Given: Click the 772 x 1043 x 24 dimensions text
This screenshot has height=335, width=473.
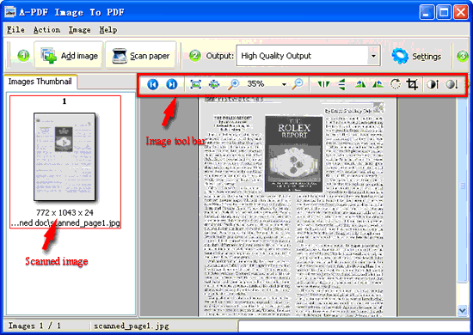Looking at the screenshot, I should point(64,213).
